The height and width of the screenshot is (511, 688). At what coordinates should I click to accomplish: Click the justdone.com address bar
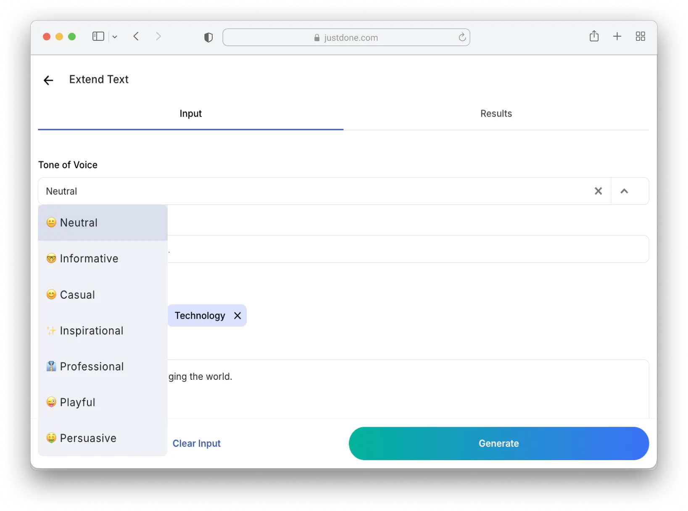pos(345,37)
